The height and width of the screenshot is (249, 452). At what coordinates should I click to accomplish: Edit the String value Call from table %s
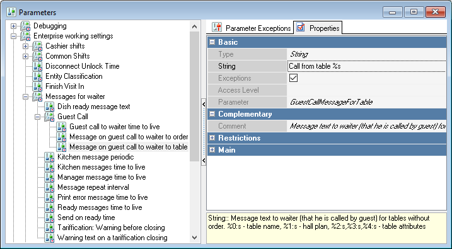pos(367,66)
